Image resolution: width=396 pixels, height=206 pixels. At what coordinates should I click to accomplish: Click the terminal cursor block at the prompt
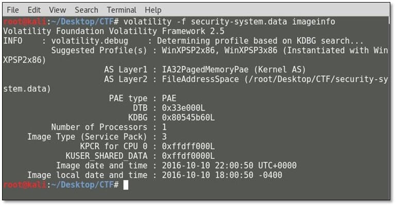tap(126, 185)
